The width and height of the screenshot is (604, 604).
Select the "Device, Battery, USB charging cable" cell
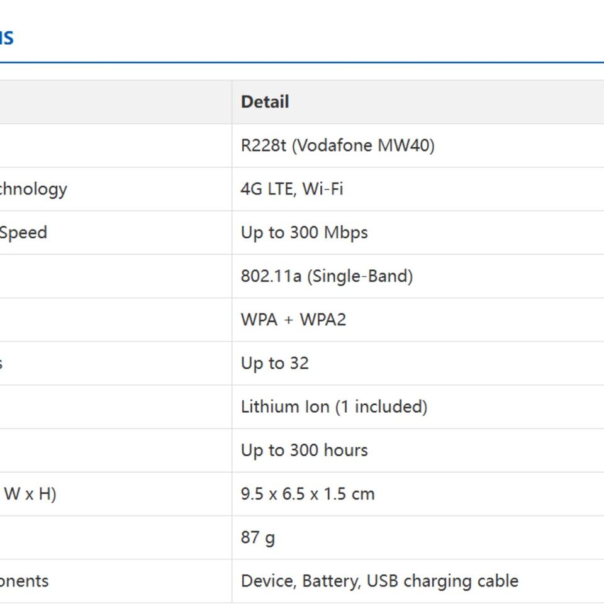(x=379, y=581)
